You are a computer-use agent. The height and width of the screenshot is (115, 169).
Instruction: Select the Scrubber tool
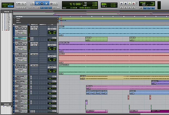(52, 4)
